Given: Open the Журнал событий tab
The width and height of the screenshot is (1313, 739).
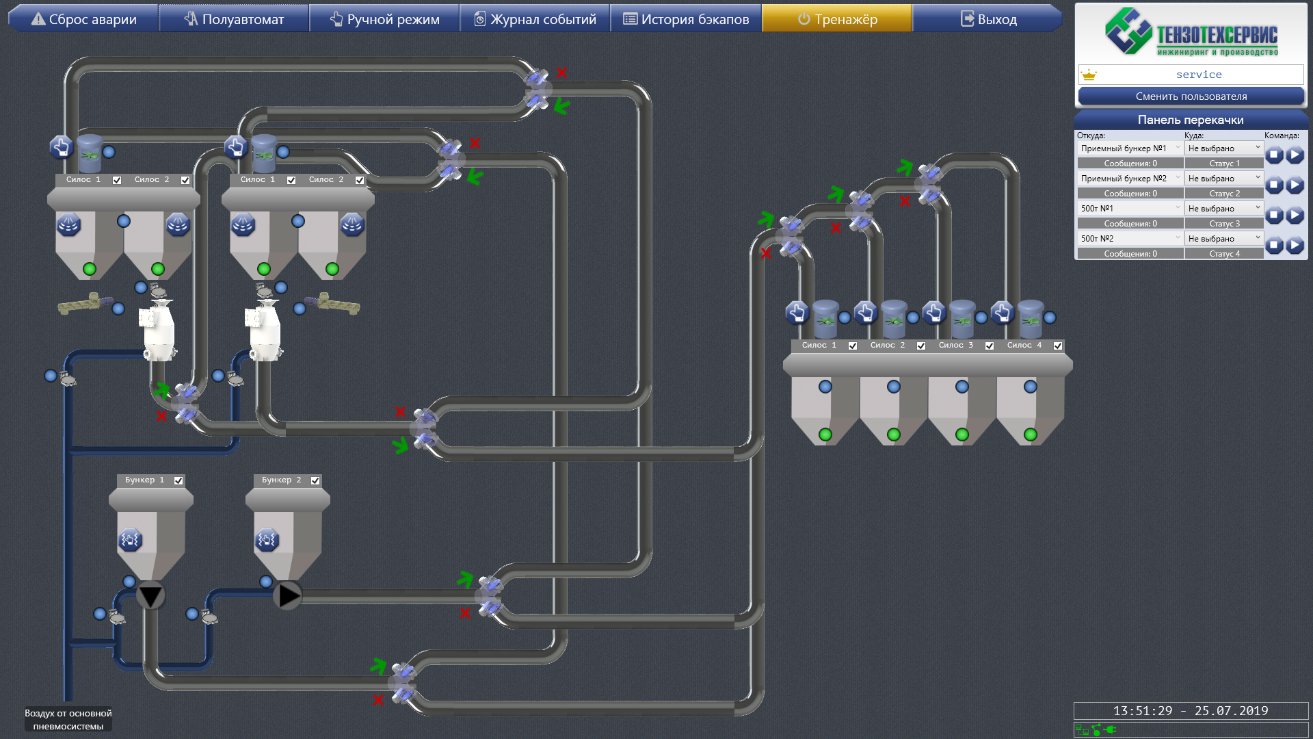Looking at the screenshot, I should [535, 19].
